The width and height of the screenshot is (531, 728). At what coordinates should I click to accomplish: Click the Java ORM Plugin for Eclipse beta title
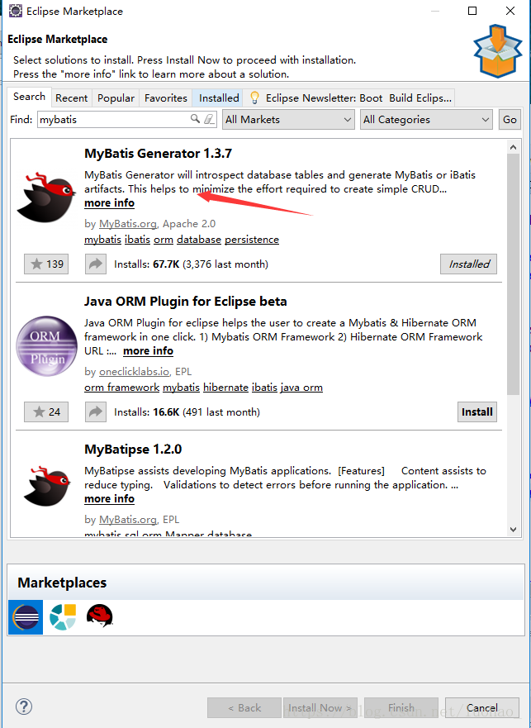coord(186,302)
